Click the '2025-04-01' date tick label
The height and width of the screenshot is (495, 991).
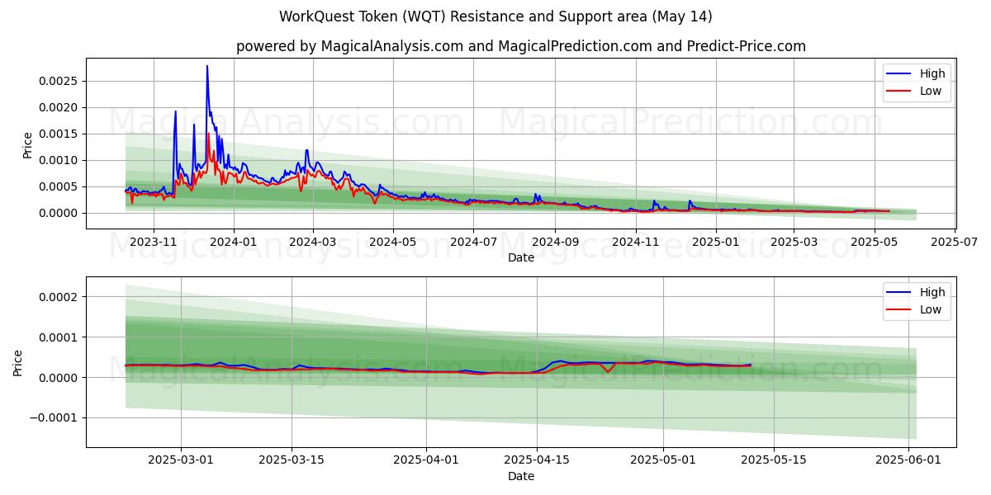point(426,460)
